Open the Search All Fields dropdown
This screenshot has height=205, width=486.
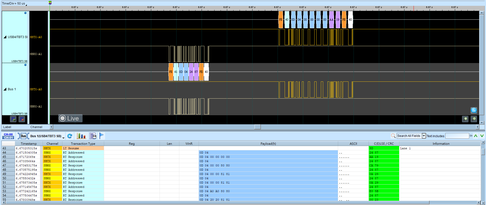click(424, 136)
